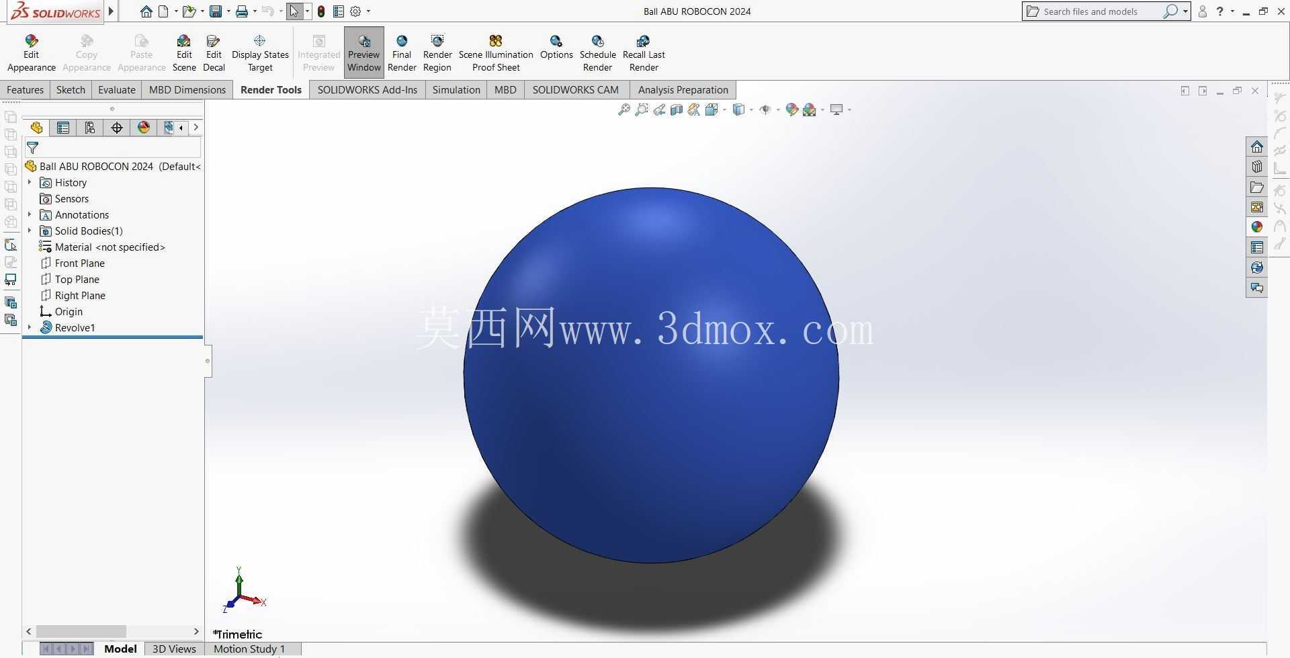Open the Edit Appearance tool

tap(31, 53)
